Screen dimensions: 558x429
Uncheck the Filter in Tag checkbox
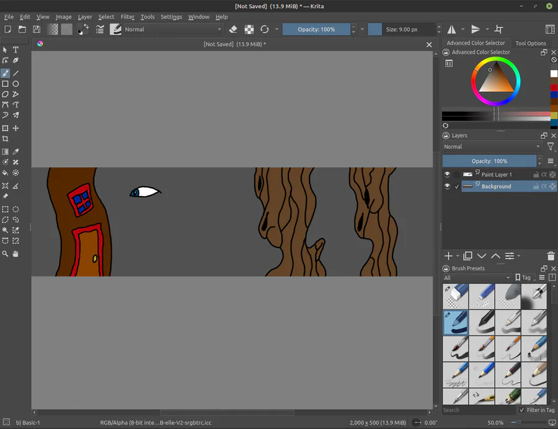tap(521, 410)
